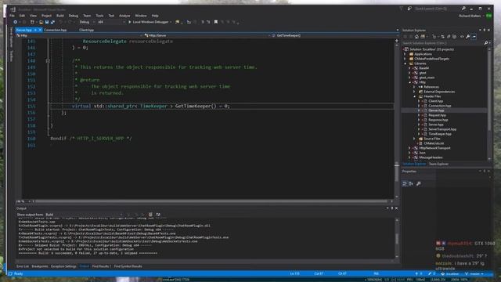This screenshot has height=282, width=501.
Task: Select the gtest project
Action: point(423,73)
